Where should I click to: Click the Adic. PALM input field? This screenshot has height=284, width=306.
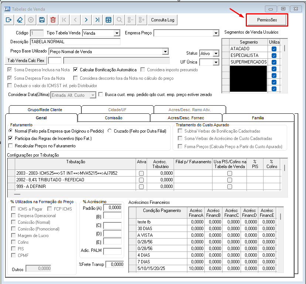(x=112, y=251)
